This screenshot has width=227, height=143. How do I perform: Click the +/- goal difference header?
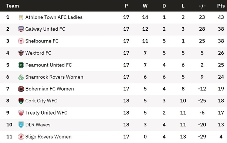click(x=202, y=6)
